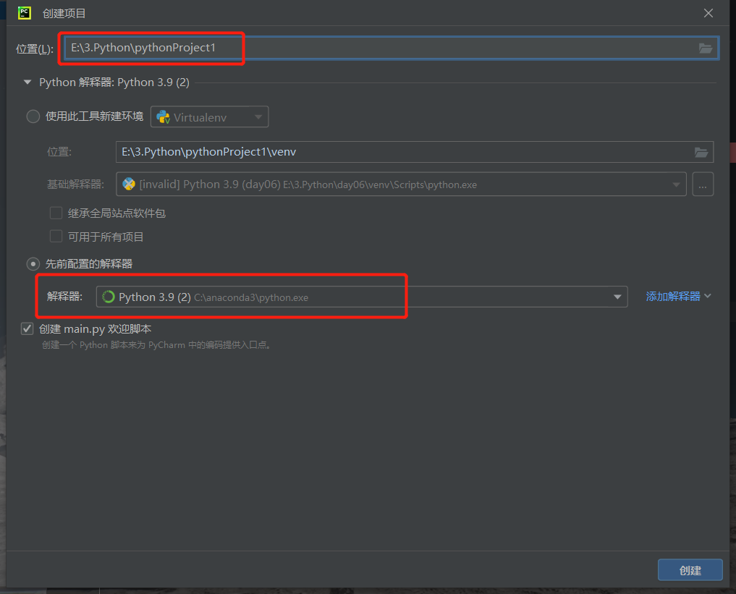Uncheck create main.py welcome script
Image resolution: width=736 pixels, height=594 pixels.
click(x=28, y=329)
